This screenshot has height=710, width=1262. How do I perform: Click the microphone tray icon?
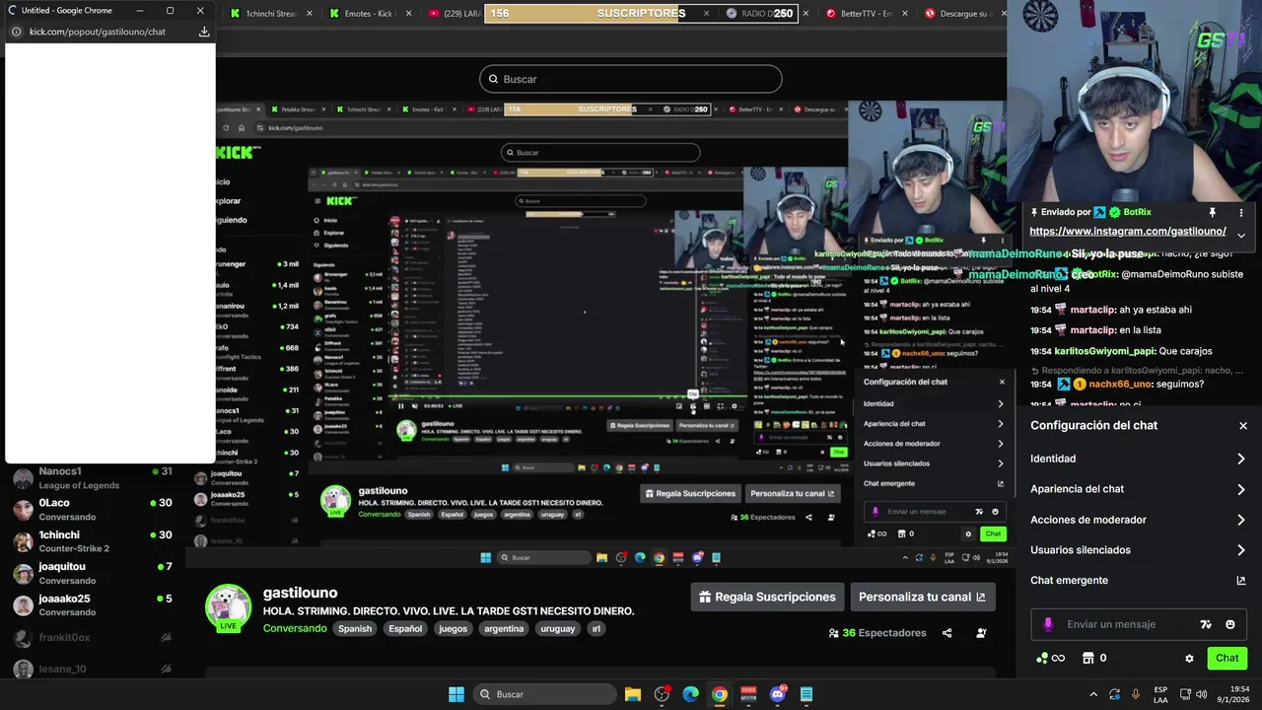tap(1136, 694)
